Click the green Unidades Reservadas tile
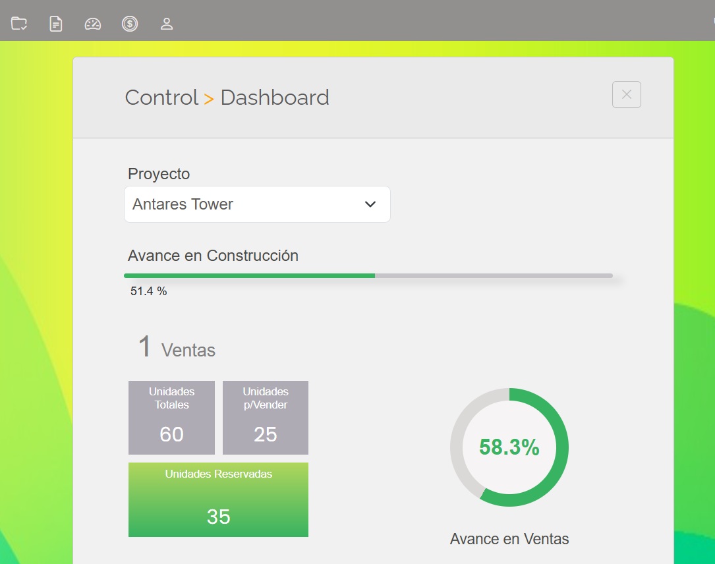The height and width of the screenshot is (564, 715). (x=218, y=500)
